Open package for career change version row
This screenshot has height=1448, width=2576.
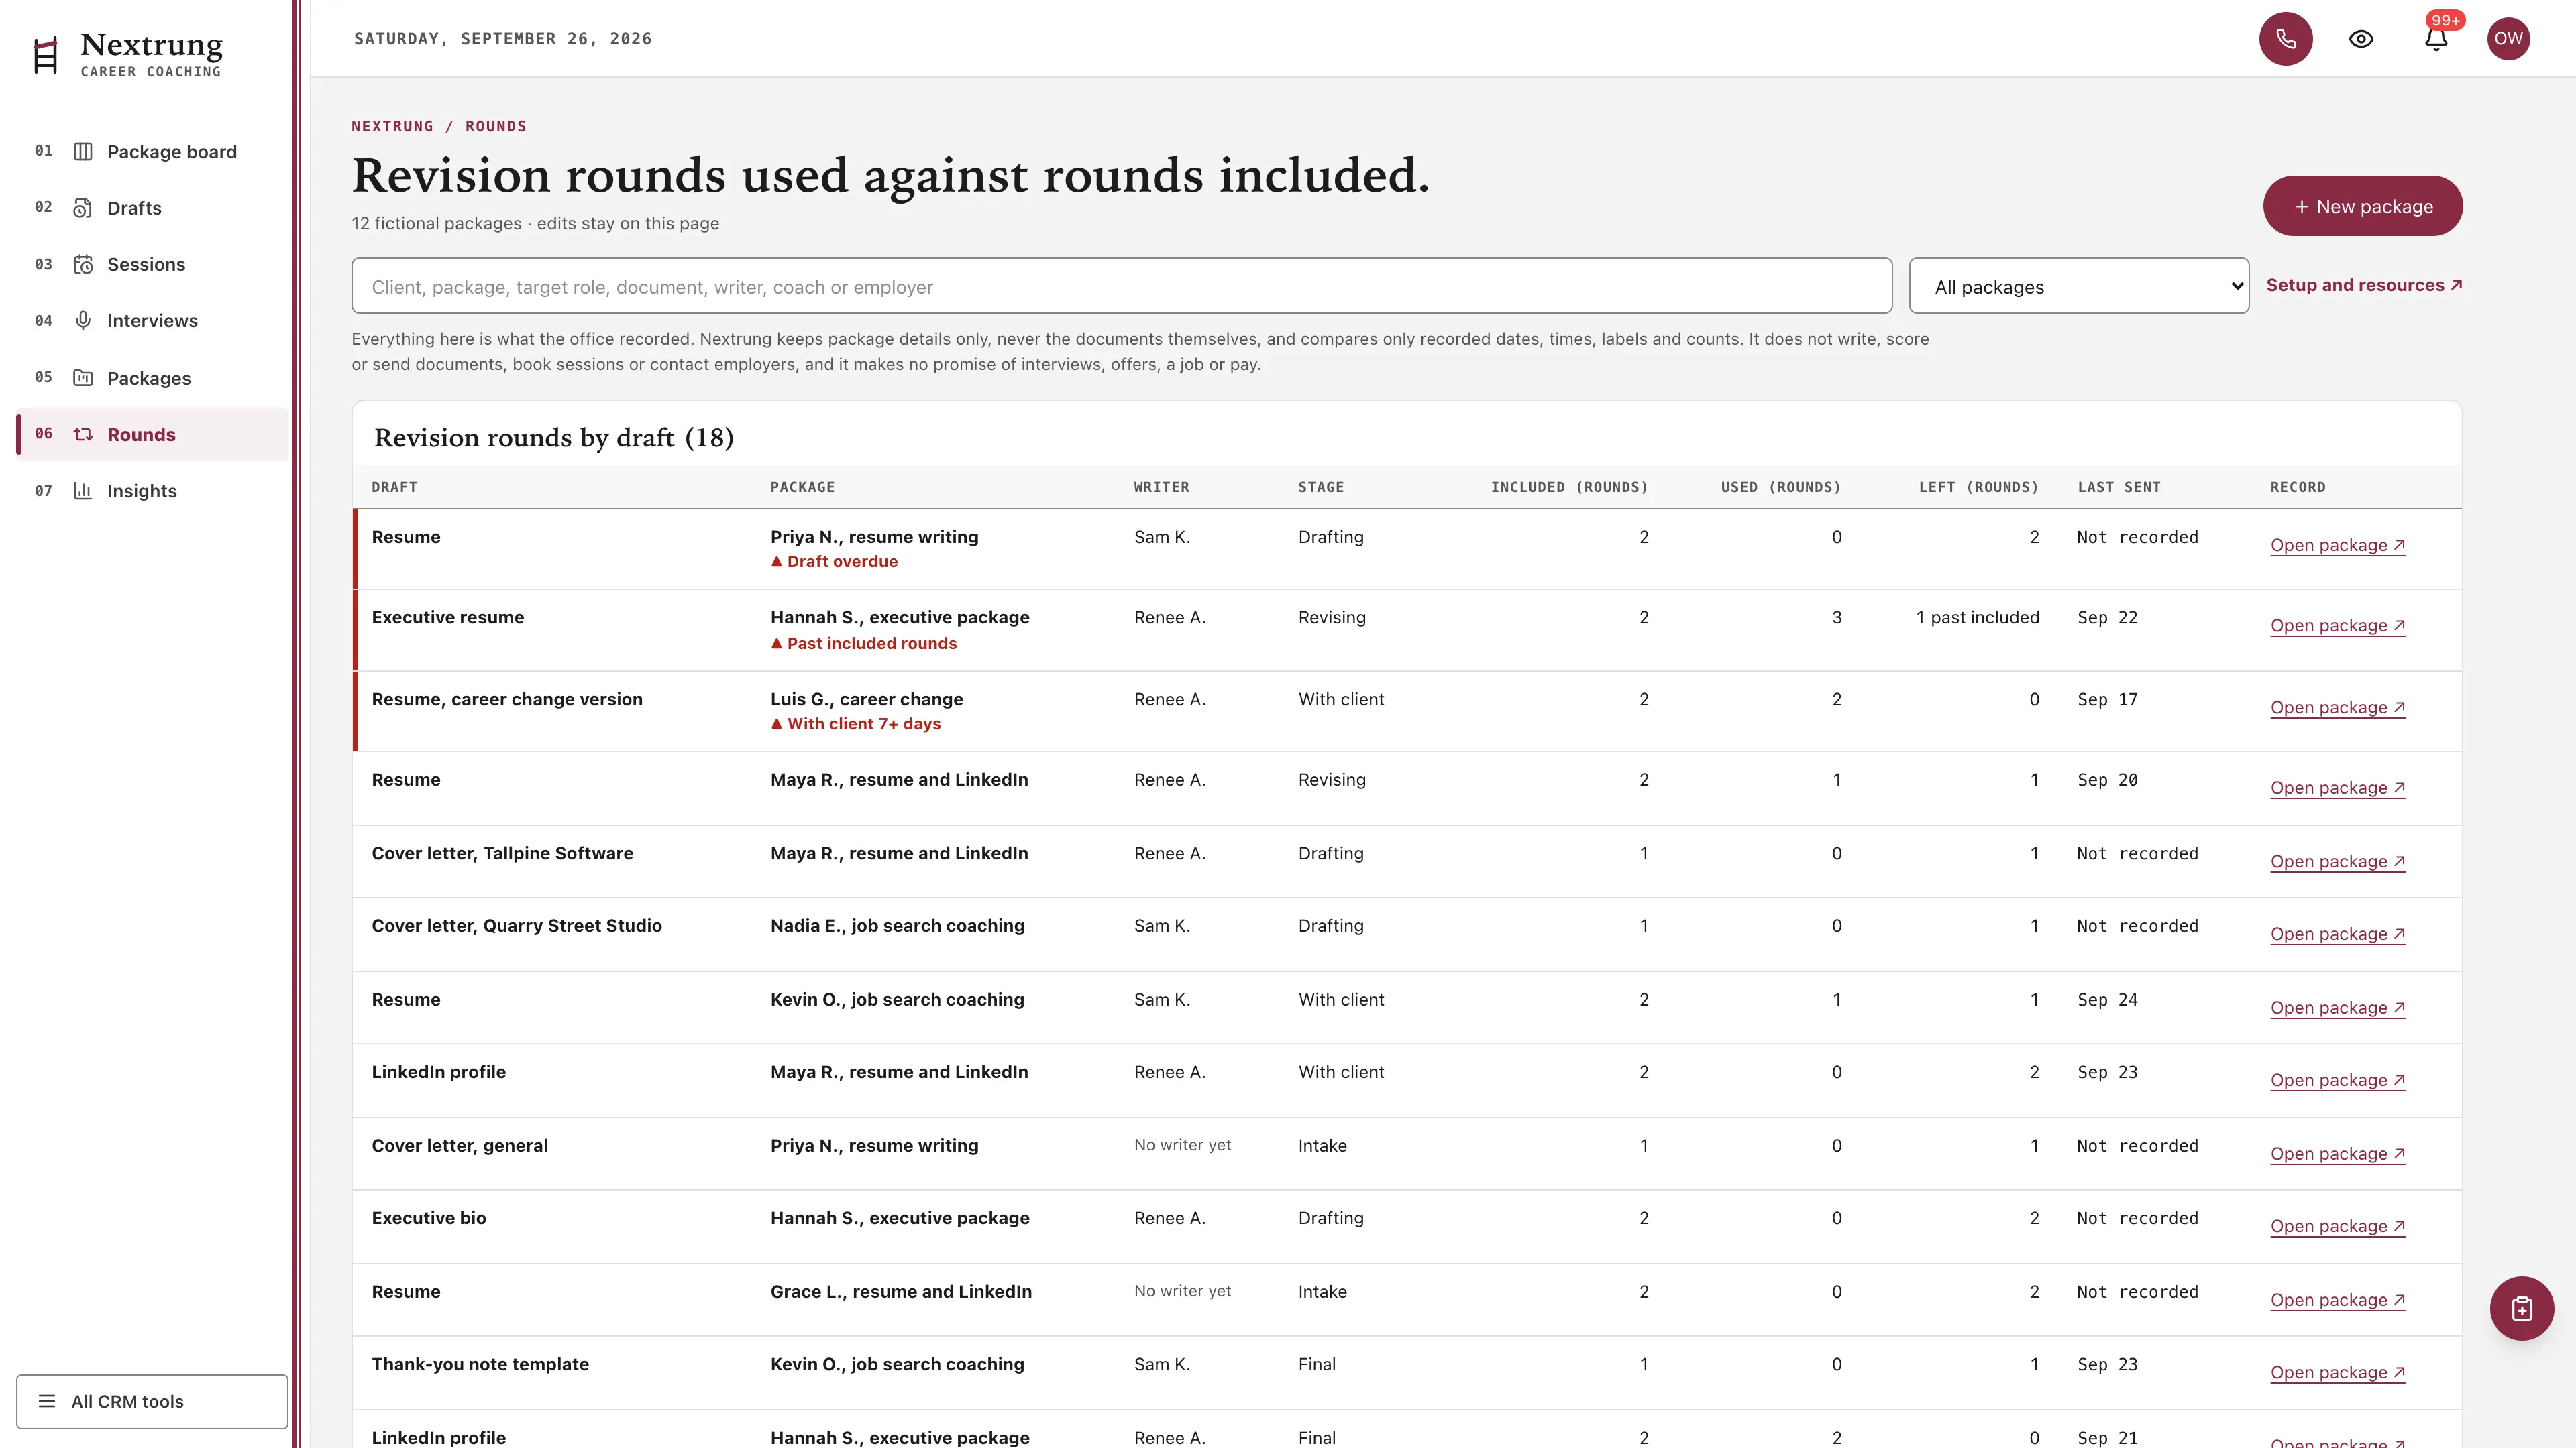(x=2337, y=707)
